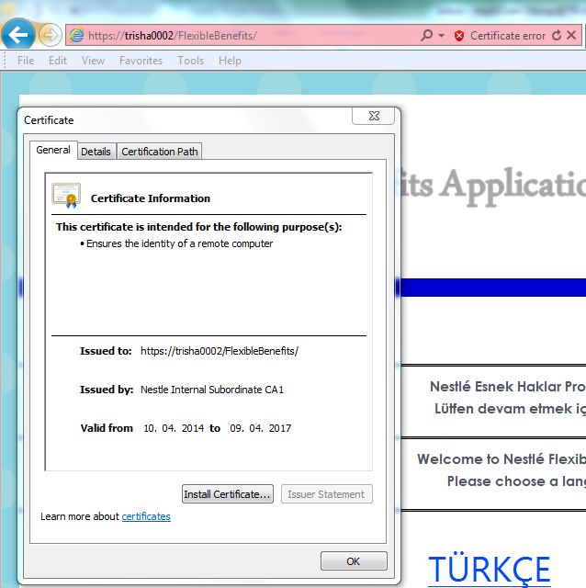Click the red shield certificate error icon
586x588 pixels.
[x=459, y=36]
